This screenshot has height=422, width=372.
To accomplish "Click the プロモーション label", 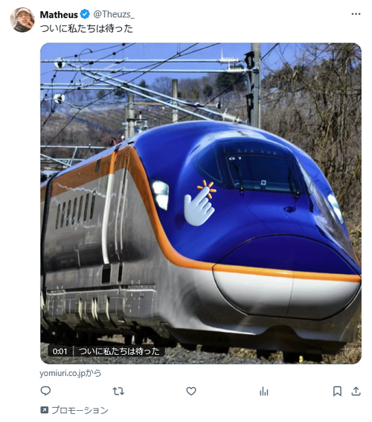I will click(x=80, y=410).
